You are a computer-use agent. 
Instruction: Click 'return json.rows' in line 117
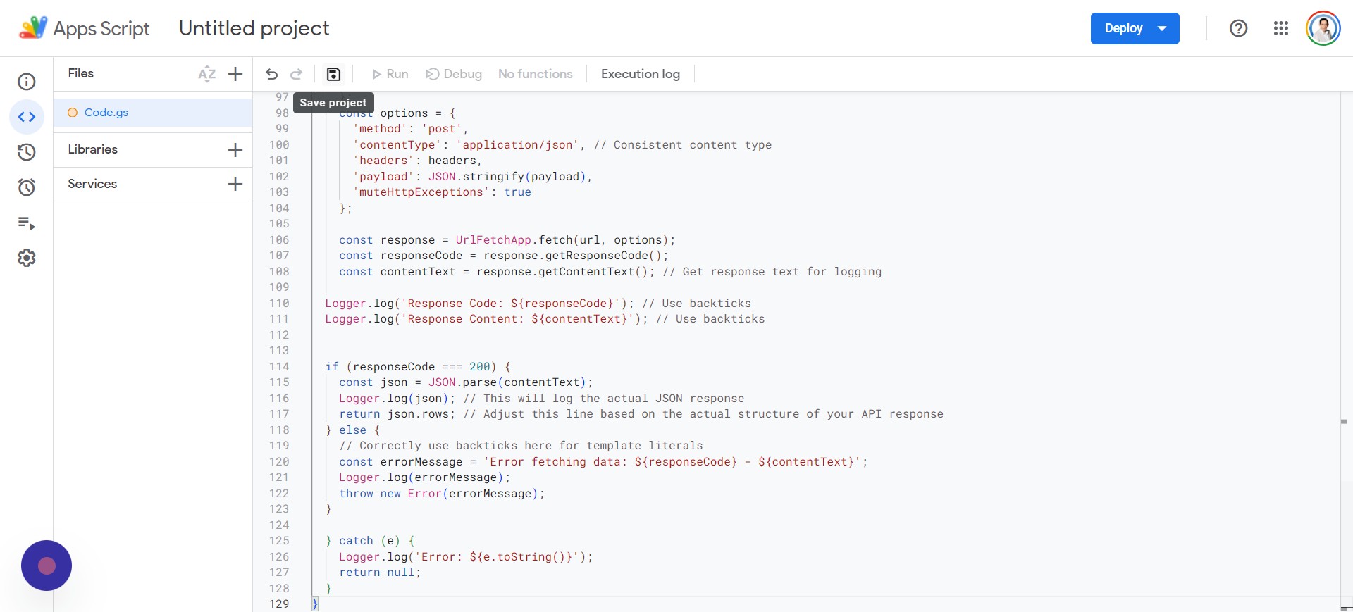(397, 414)
